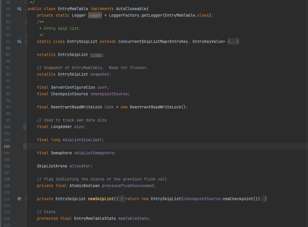Click the newCheckpoint() call on line 111
The width and height of the screenshot is (308, 227).
point(240,199)
